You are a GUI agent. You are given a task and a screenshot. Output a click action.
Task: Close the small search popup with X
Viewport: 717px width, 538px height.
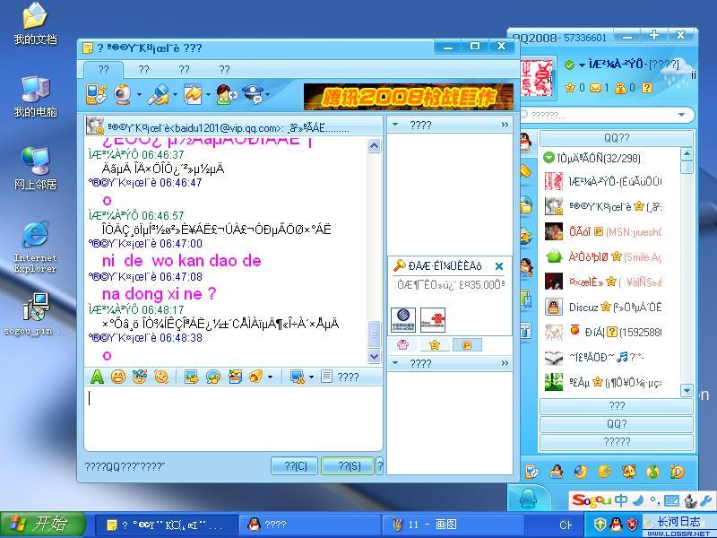point(499,265)
